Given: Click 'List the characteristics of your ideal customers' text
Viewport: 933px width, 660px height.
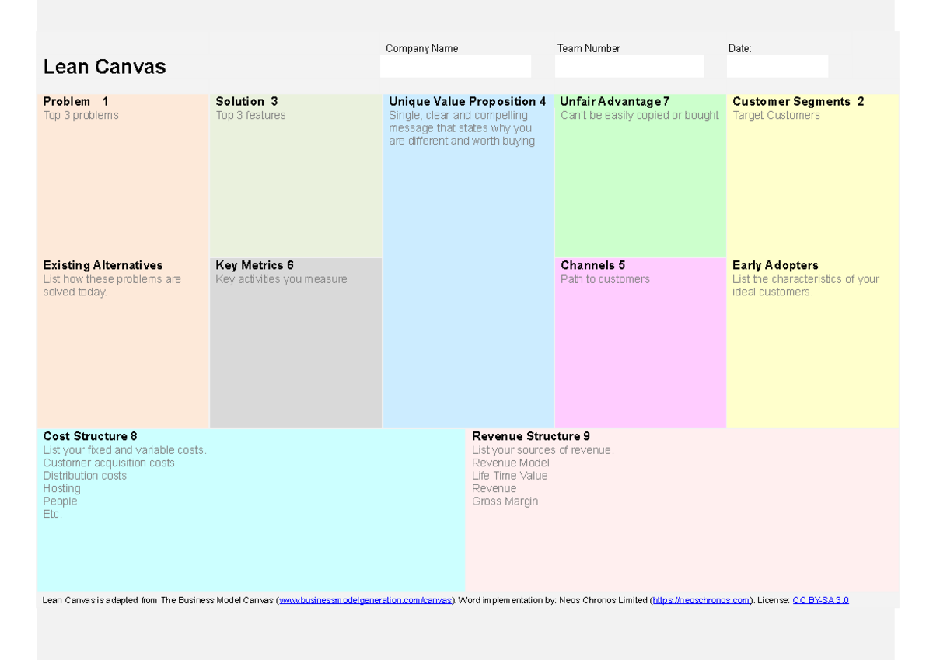Looking at the screenshot, I should tap(805, 286).
